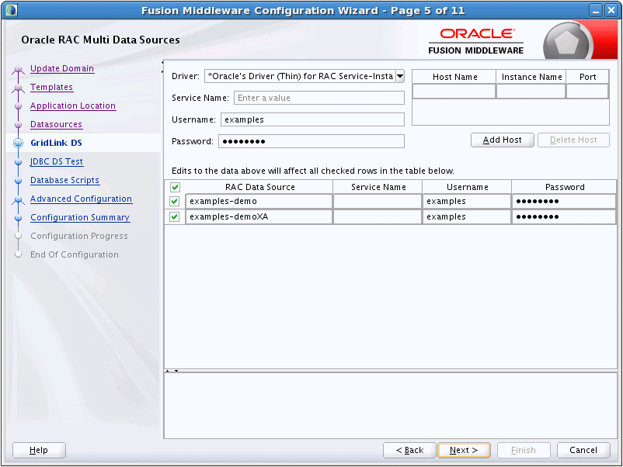The height and width of the screenshot is (467, 623).
Task: Click Password cell in examples-demo row
Action: pyautogui.click(x=564, y=201)
